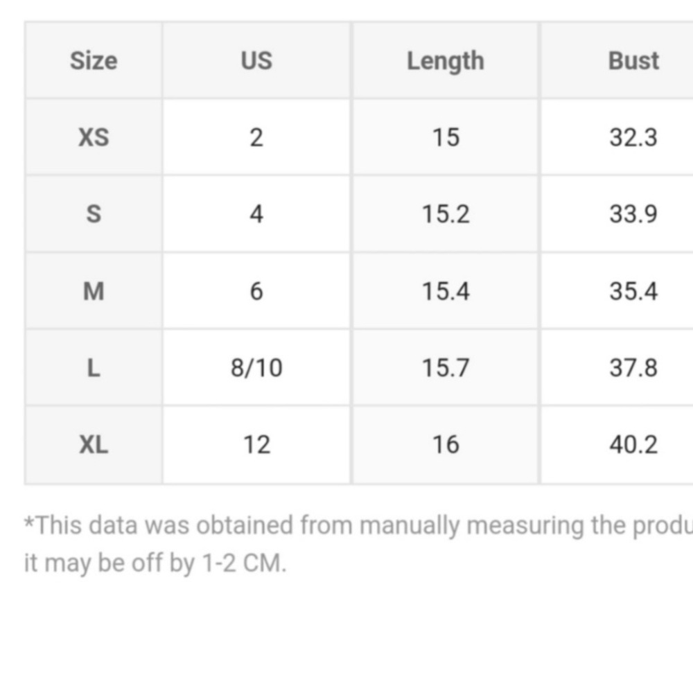The image size is (693, 693).
Task: Select the M size row label
Action: click(x=94, y=291)
